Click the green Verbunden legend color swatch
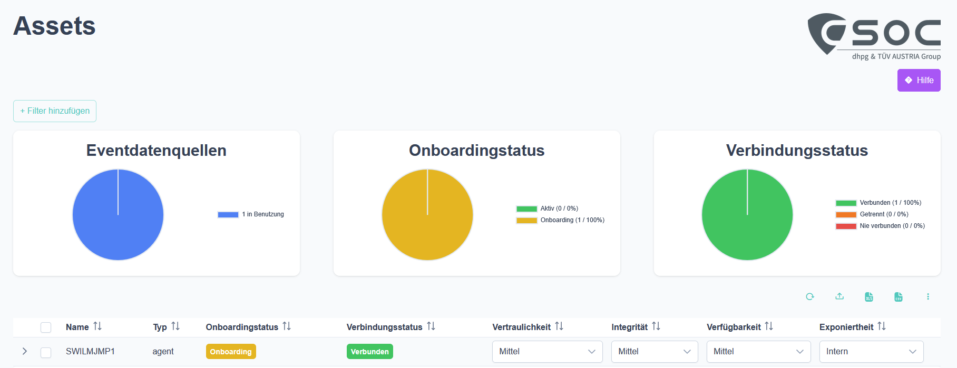957x368 pixels. (846, 203)
